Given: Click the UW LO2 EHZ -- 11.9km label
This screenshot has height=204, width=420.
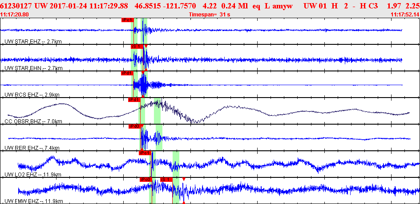Looking at the screenshot, I should pos(33,175).
